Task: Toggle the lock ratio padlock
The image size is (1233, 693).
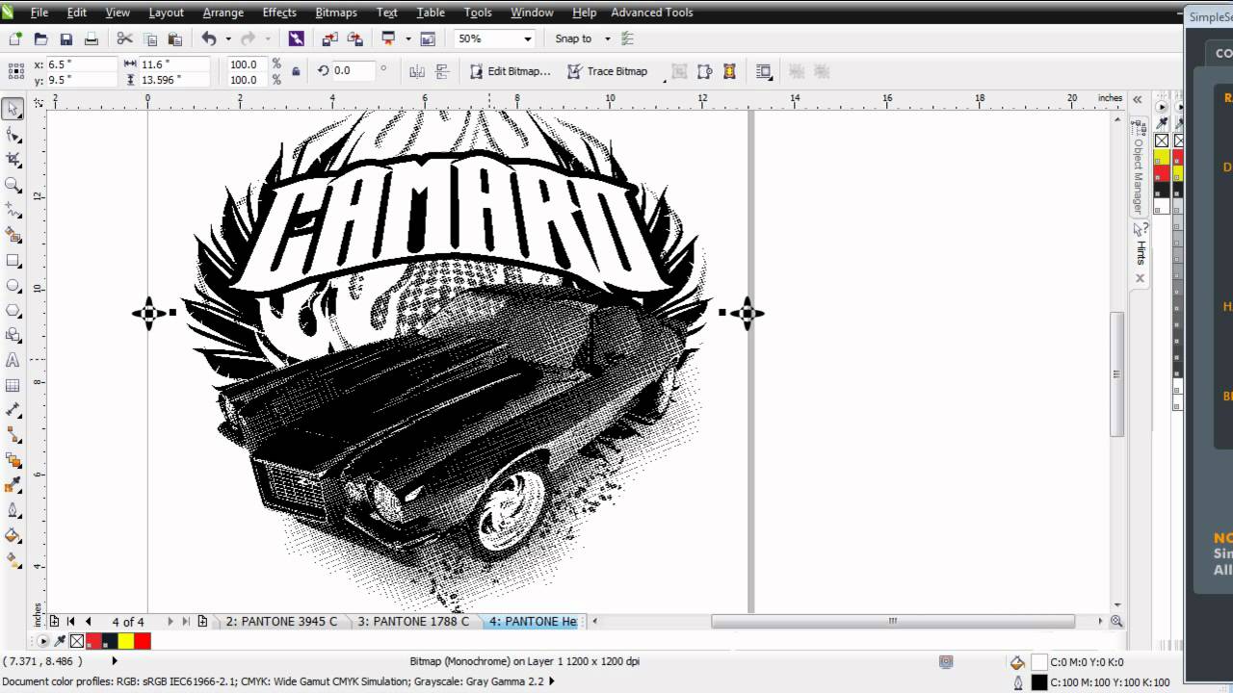Action: point(296,71)
